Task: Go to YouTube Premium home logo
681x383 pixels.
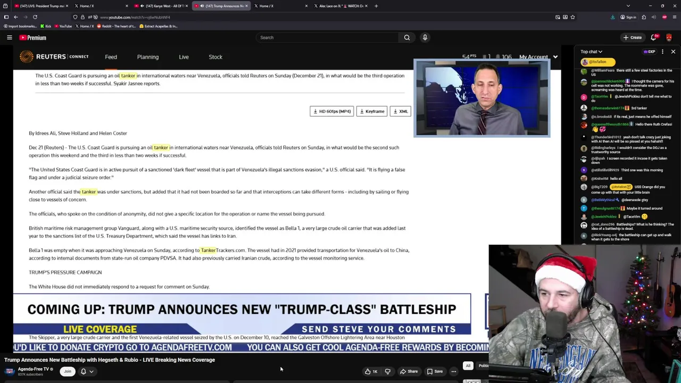Action: [33, 38]
